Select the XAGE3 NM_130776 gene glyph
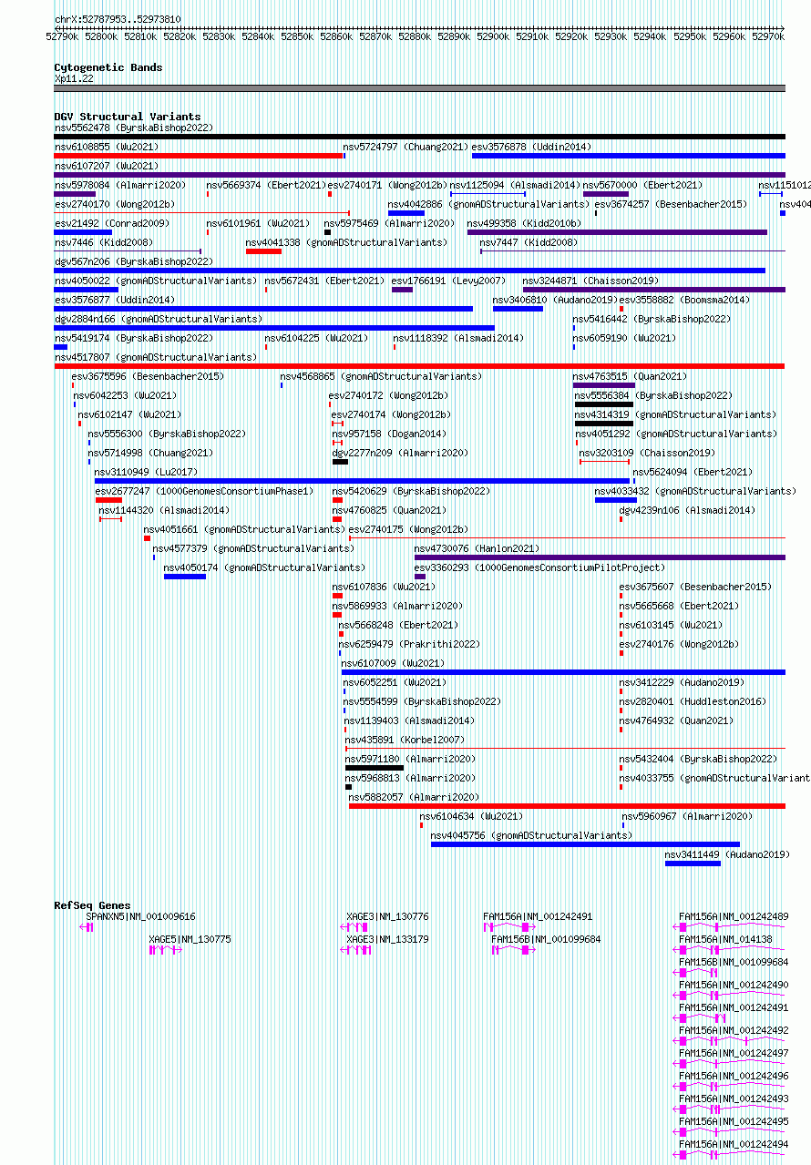Viewport: 811px width, 1165px height. click(x=354, y=927)
